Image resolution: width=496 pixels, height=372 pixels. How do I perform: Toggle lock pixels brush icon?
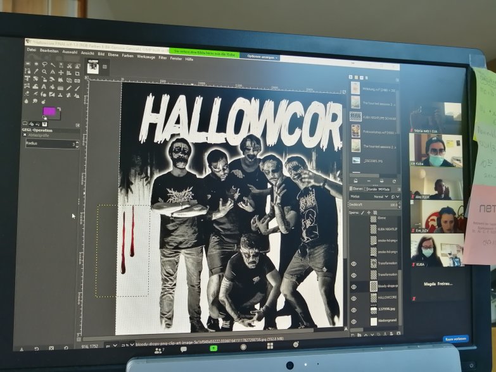tap(362, 213)
